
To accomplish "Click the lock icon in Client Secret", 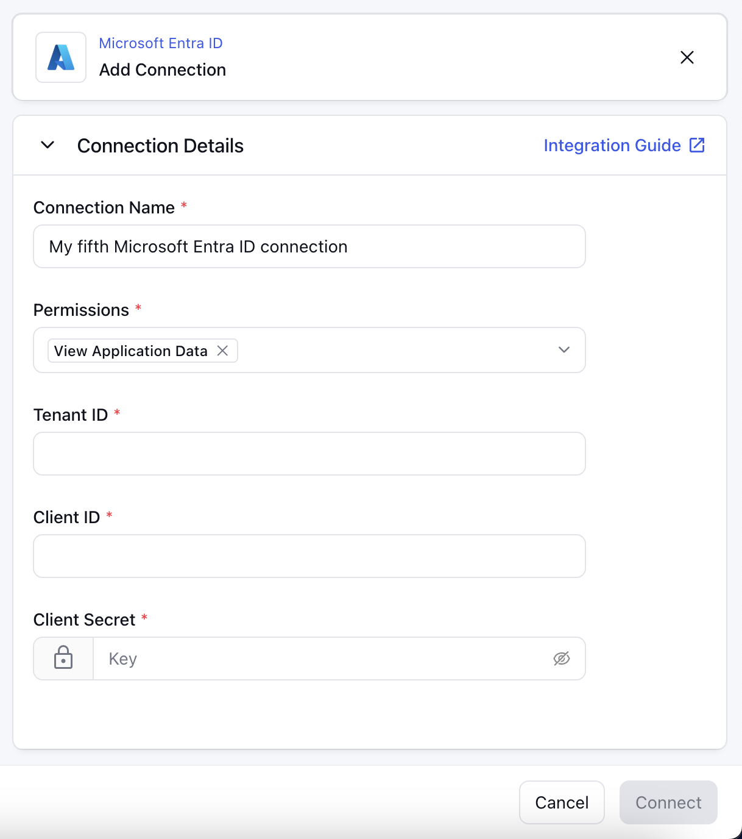I will point(63,659).
